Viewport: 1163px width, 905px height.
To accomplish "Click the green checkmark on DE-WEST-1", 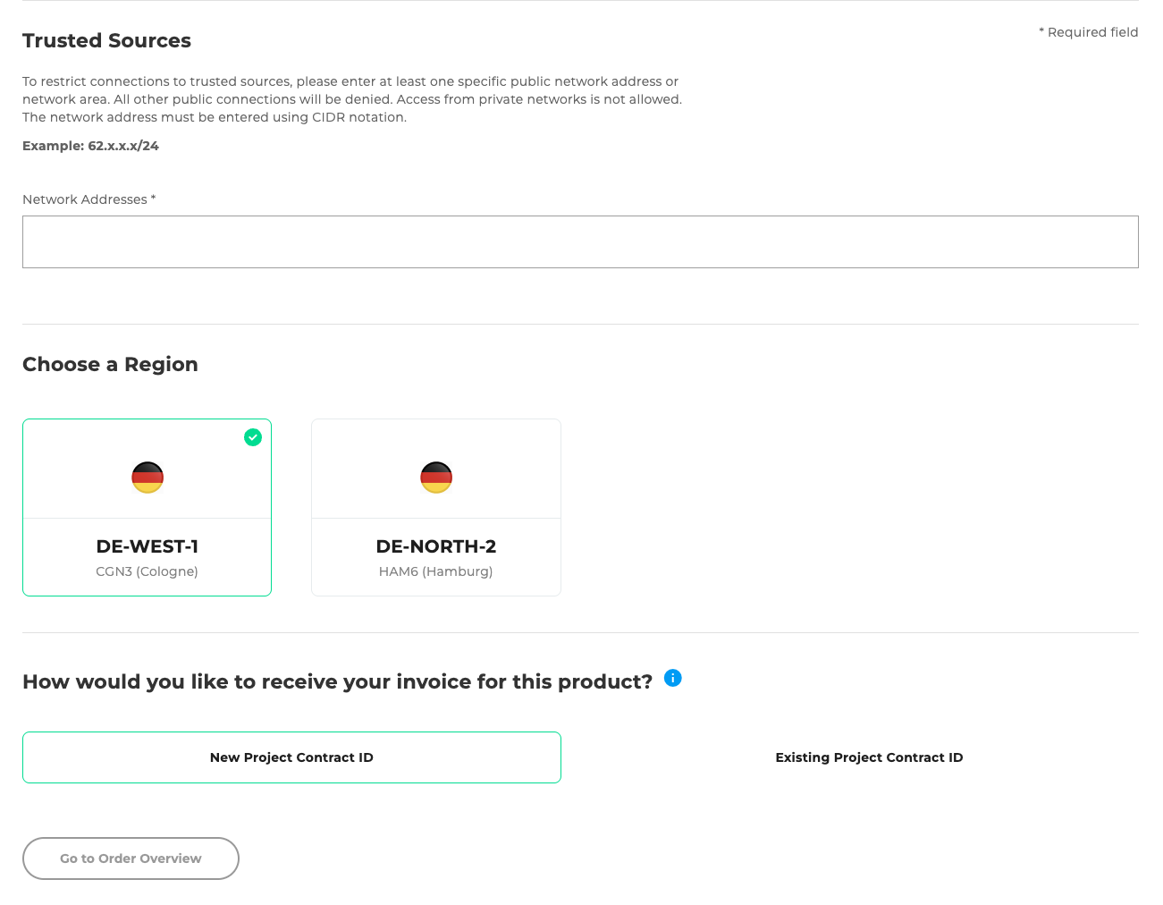I will point(253,437).
